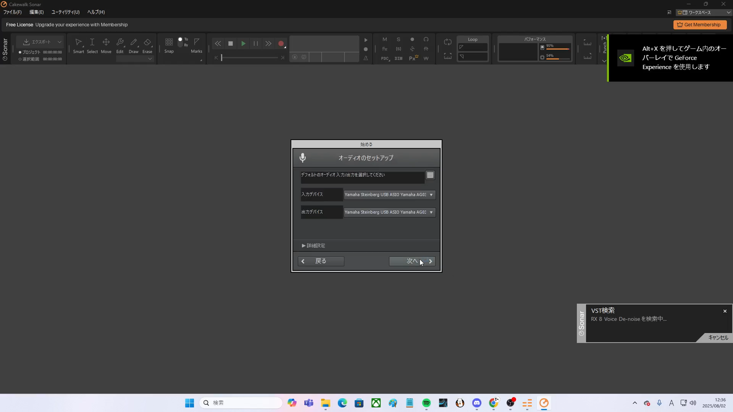The image size is (733, 412).
Task: Fast forward the transport
Action: 268,43
